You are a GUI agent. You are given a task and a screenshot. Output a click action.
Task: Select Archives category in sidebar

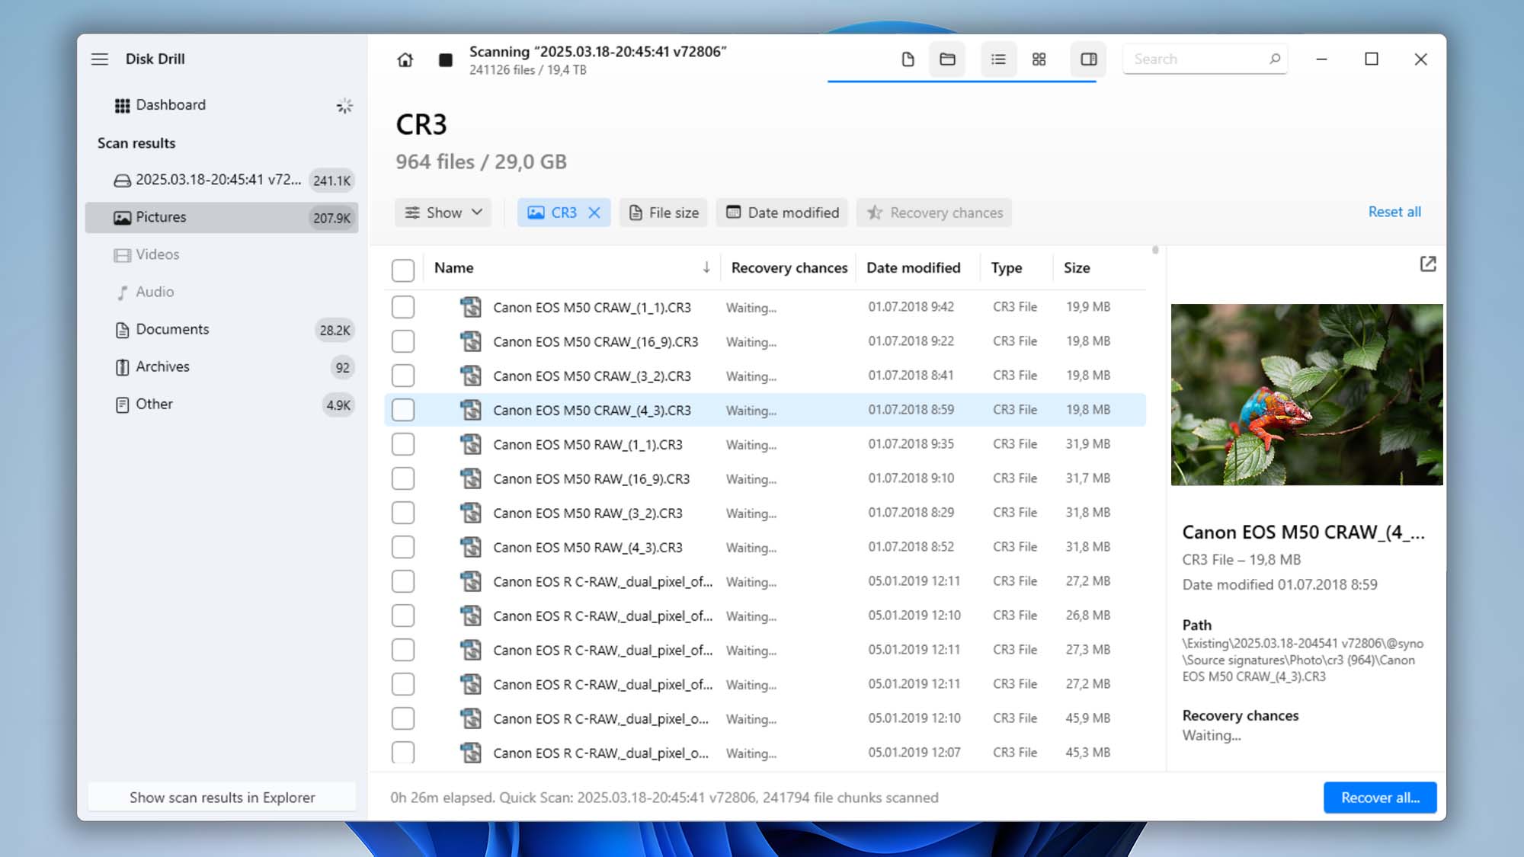pos(221,366)
